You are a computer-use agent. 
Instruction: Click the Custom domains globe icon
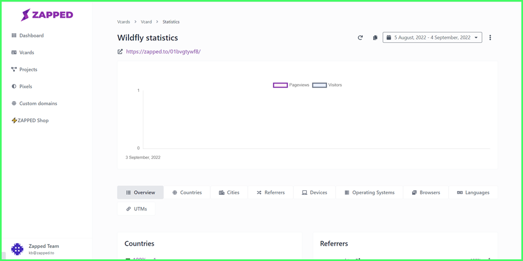14,103
